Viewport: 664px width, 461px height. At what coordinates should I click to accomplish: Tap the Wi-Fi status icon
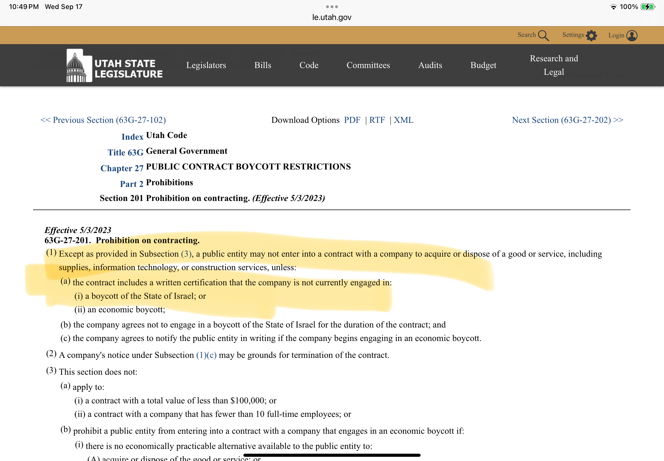(613, 7)
